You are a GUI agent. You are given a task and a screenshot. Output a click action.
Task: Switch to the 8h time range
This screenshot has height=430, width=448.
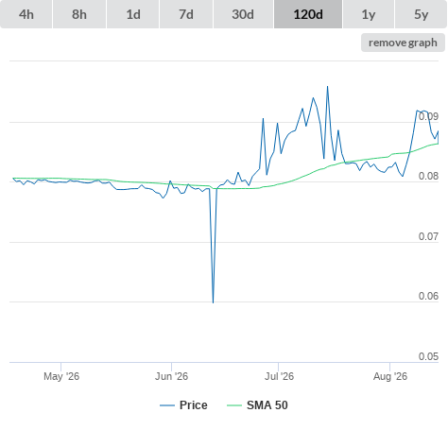coord(79,14)
